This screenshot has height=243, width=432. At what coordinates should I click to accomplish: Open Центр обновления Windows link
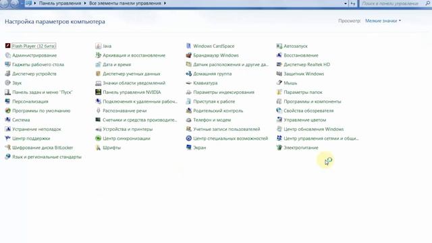pos(314,129)
